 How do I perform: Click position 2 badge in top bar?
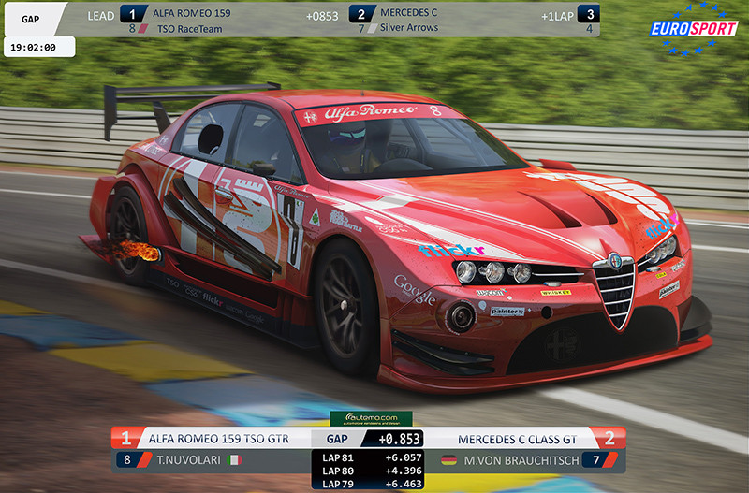click(361, 14)
